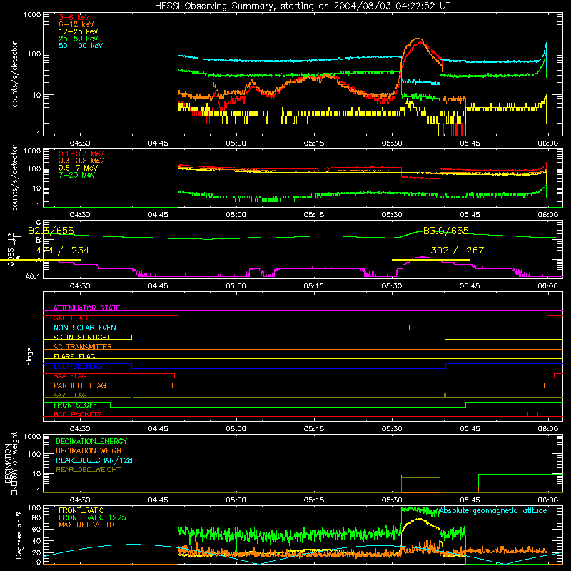Select the '6-12 keV' legend label
The image size is (571, 571).
tap(76, 24)
